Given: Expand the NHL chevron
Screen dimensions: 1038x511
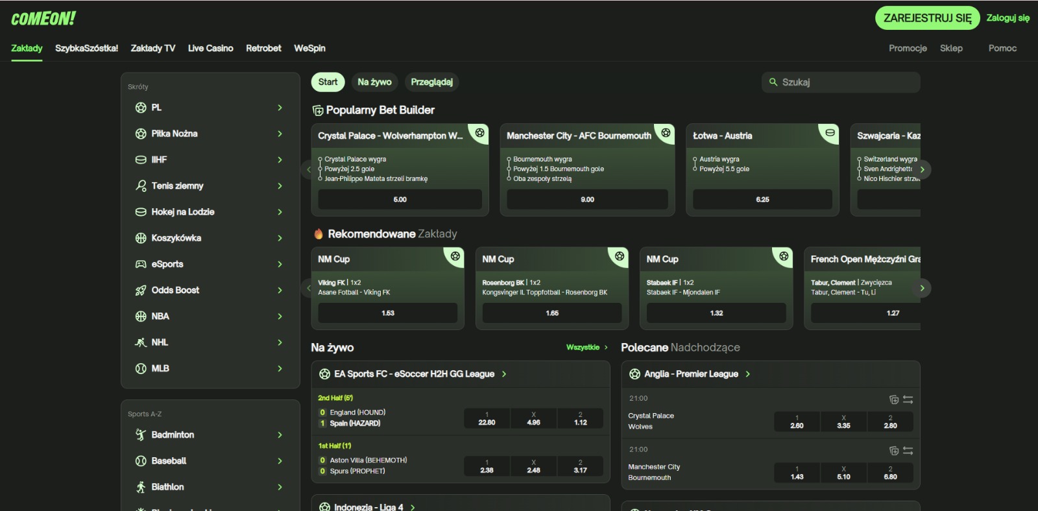Looking at the screenshot, I should [280, 342].
